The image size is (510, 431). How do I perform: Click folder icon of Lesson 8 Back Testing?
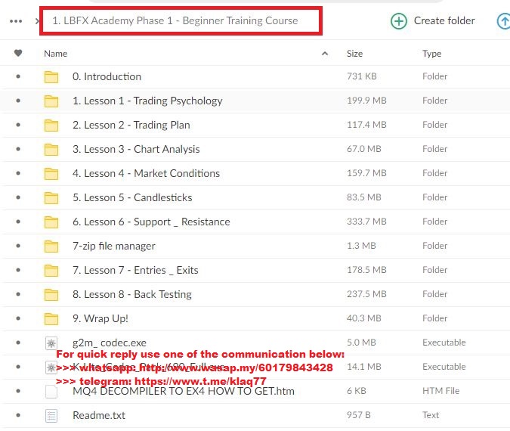point(51,295)
